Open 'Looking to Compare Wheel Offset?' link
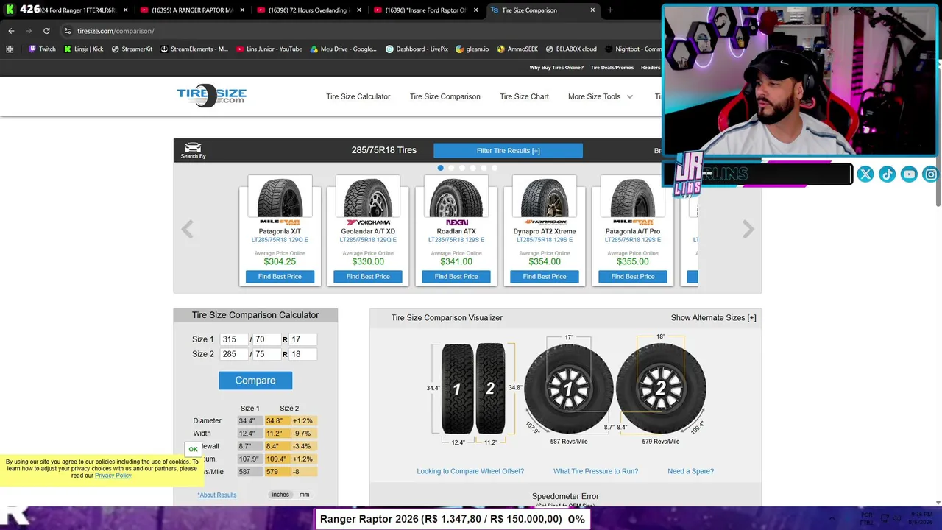 tap(470, 471)
